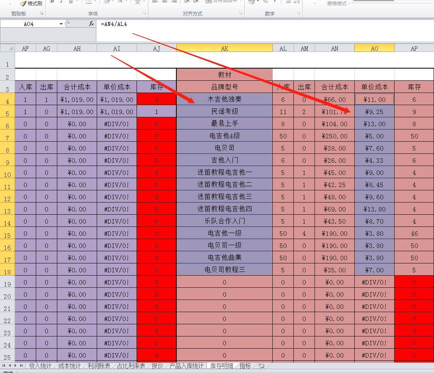Click the 品牌型号 header cell
The height and width of the screenshot is (373, 434).
coord(224,87)
